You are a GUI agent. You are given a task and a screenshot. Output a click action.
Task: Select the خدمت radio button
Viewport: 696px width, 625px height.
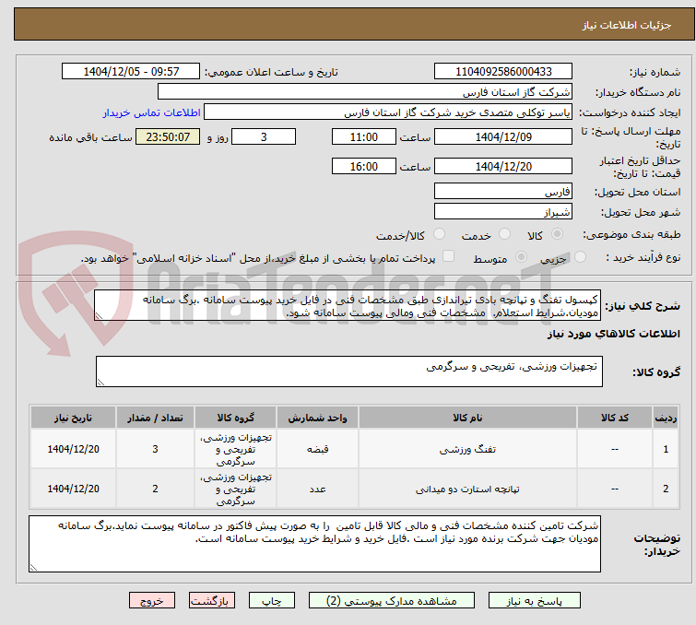[x=504, y=234]
